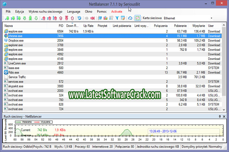Viewport: 229px width, 152px height.
Task: Sort by the Limit pobierania column header
Action: pos(121,26)
